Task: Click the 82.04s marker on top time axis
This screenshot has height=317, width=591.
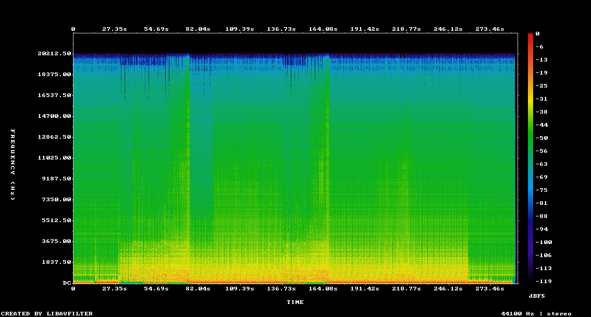Action: click(198, 29)
